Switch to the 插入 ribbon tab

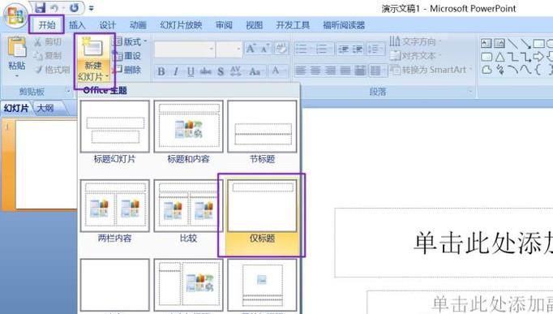click(x=77, y=25)
